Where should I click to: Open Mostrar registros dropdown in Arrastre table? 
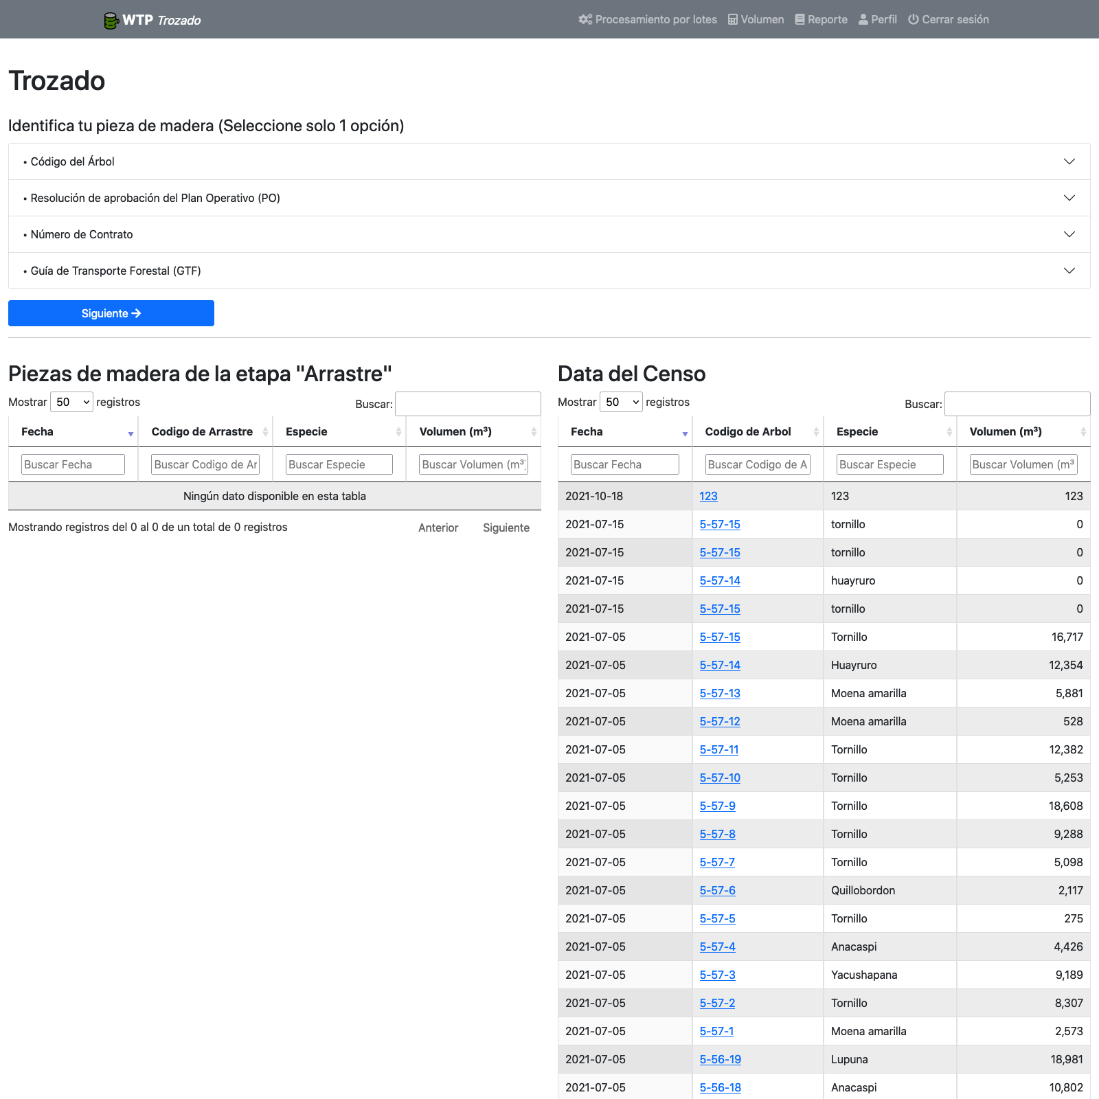coord(71,402)
